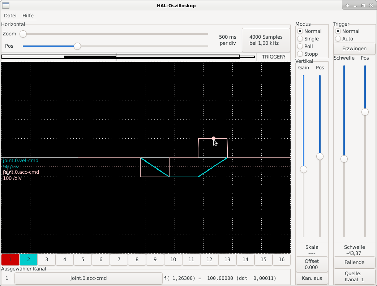The width and height of the screenshot is (377, 286).
Task: Click the vertical Gain slider handle
Action: pos(304,169)
